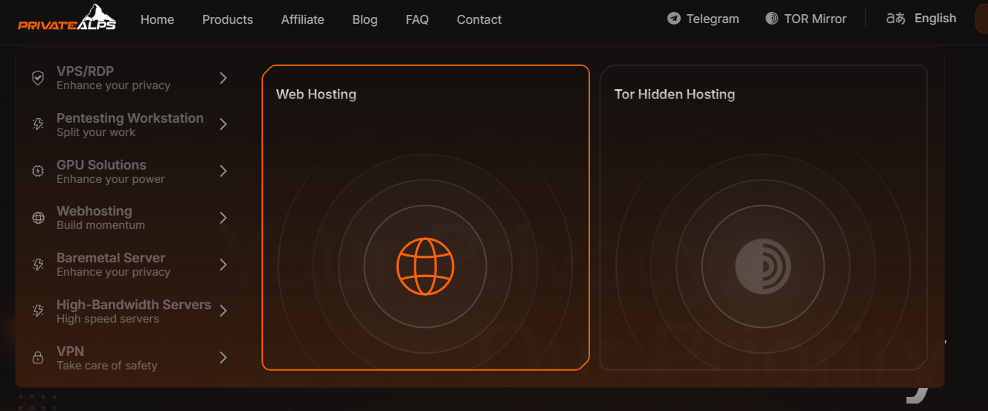The width and height of the screenshot is (988, 411).
Task: Expand the GPU Solutions chevron arrow
Action: point(223,171)
